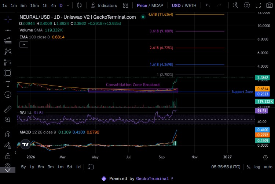Screen dimensions: 275x184
Task: Select the ruler measure tool
Action: [x=8, y=109]
